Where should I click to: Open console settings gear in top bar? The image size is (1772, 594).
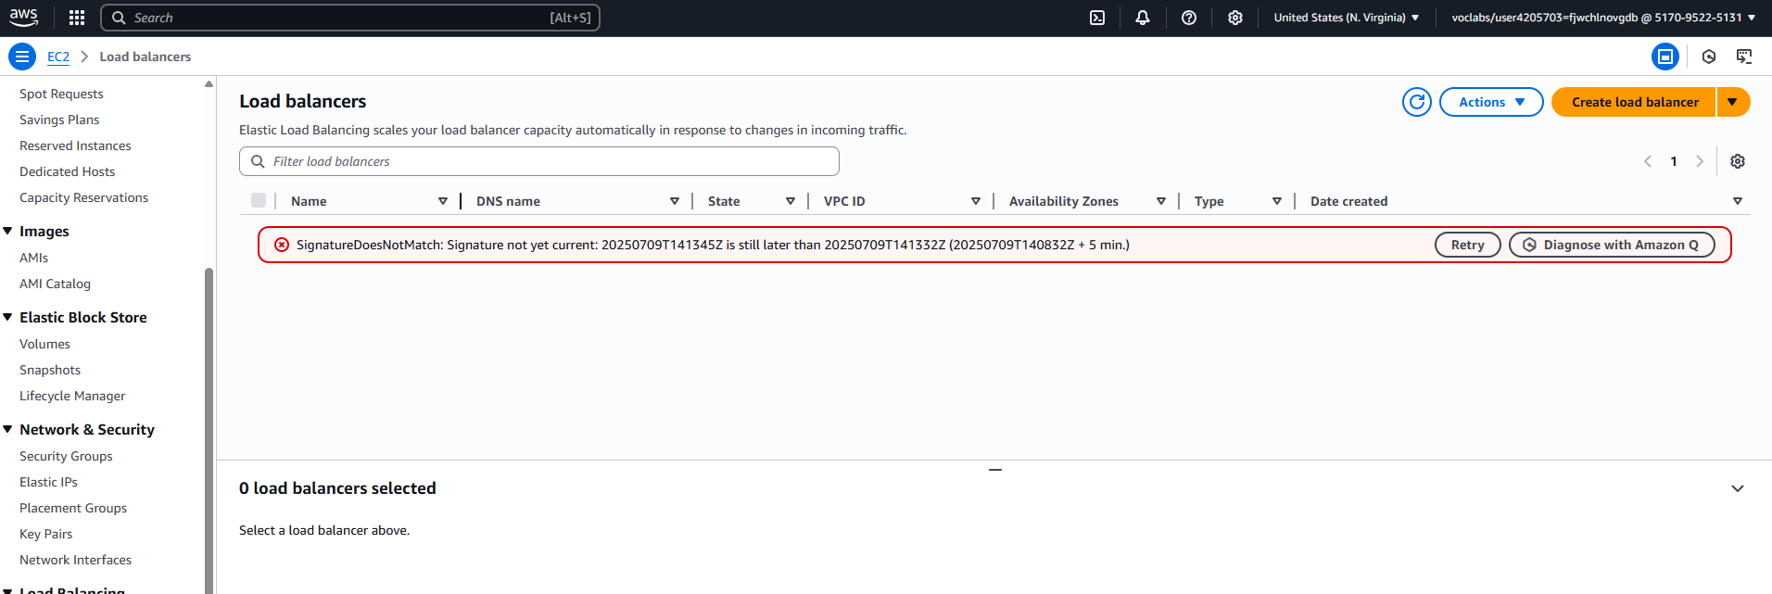pos(1235,18)
